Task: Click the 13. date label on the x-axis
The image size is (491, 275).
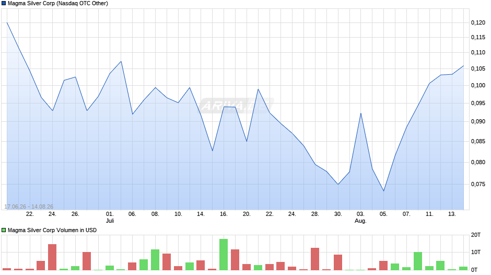Action: [452, 214]
